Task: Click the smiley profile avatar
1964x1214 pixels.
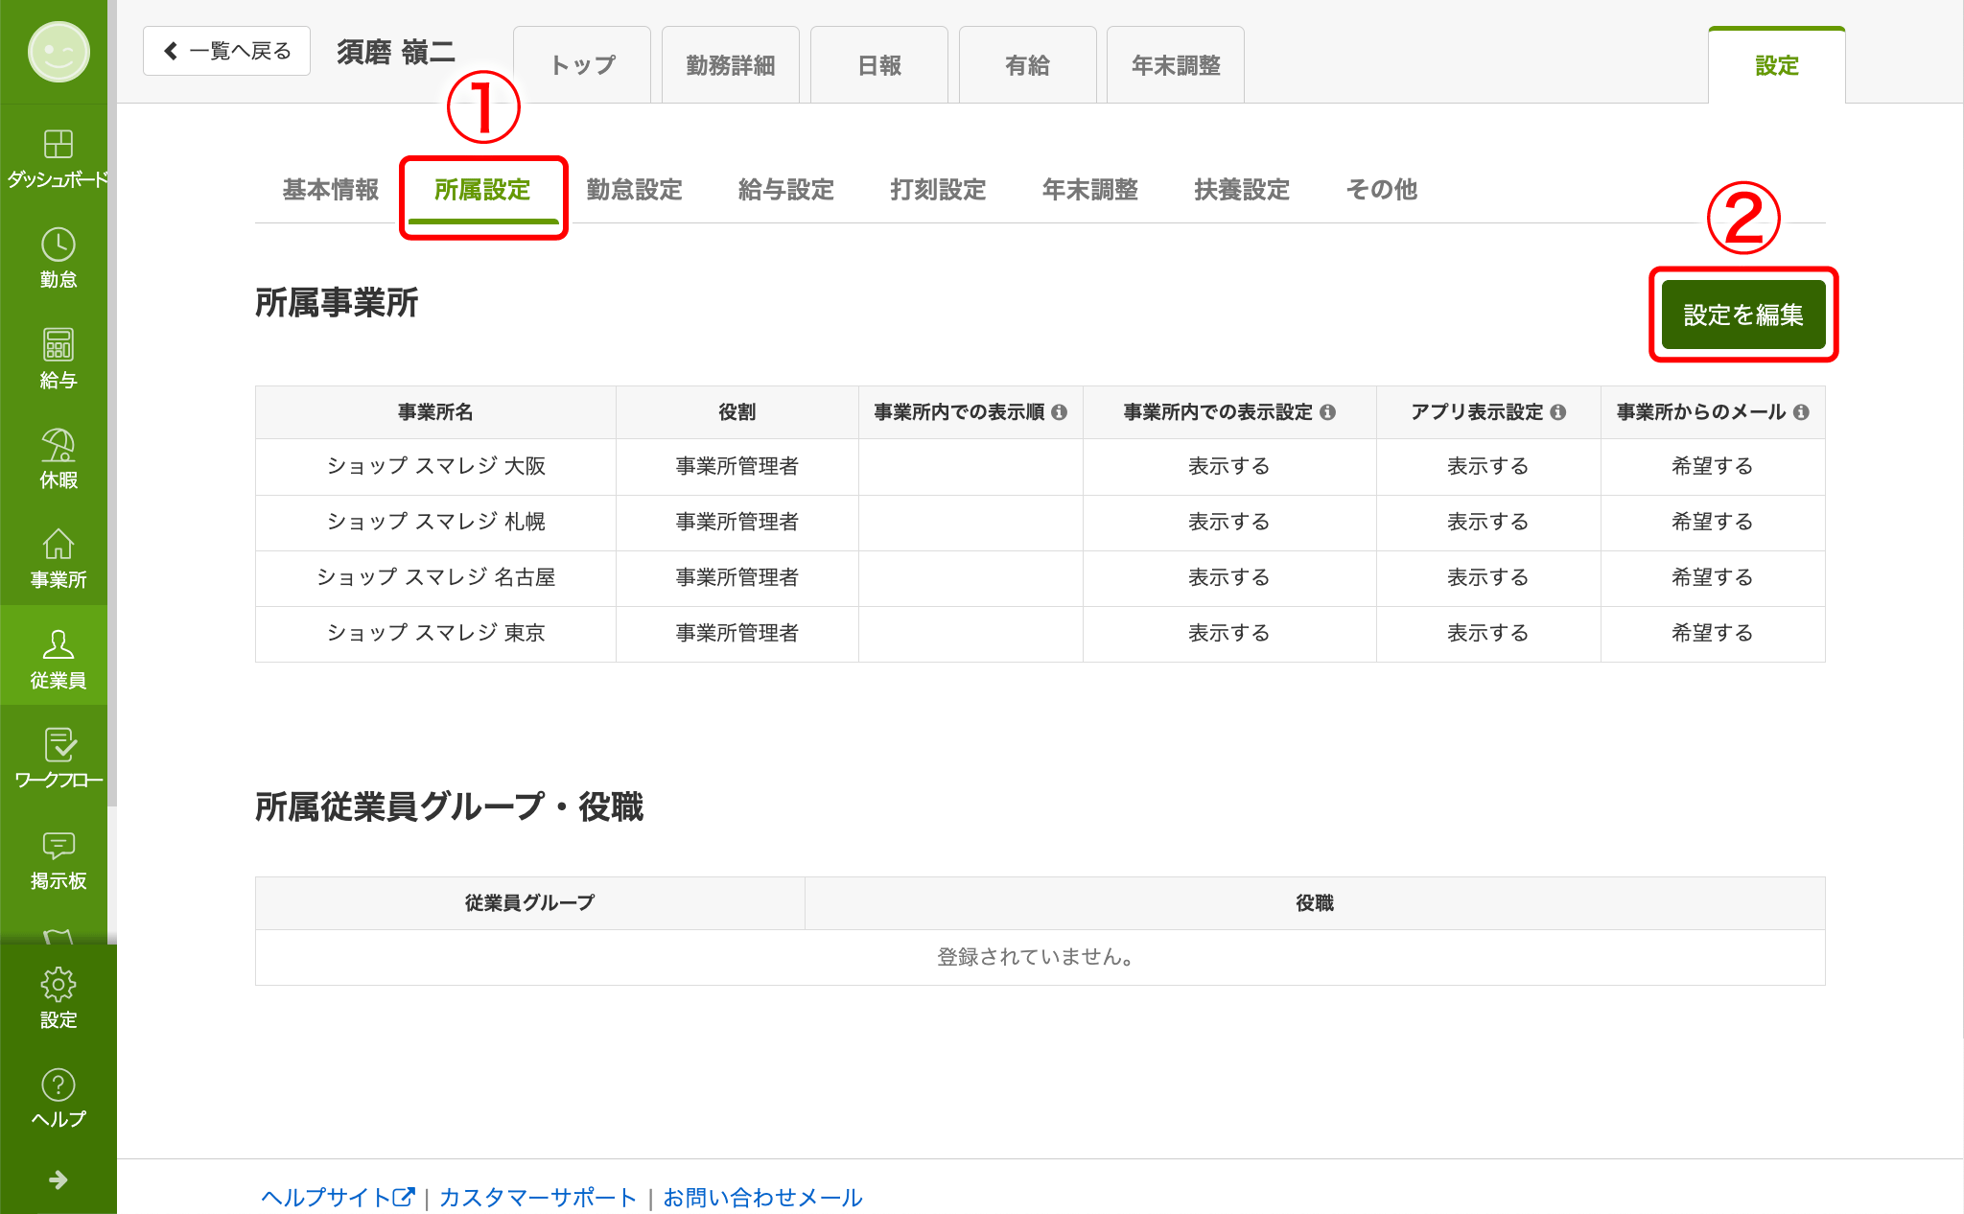Action: pyautogui.click(x=58, y=52)
